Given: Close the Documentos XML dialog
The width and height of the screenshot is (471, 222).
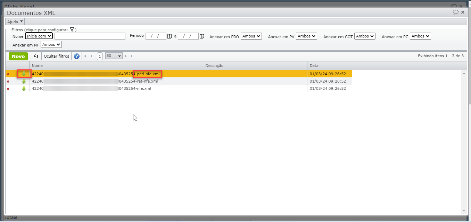Looking at the screenshot, I should [x=463, y=12].
